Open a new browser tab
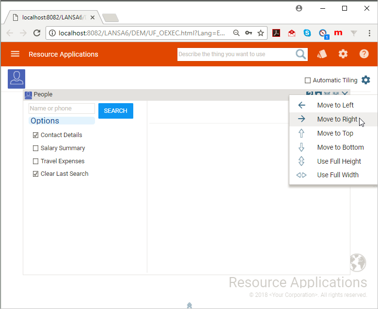The width and height of the screenshot is (378, 309). (x=110, y=18)
